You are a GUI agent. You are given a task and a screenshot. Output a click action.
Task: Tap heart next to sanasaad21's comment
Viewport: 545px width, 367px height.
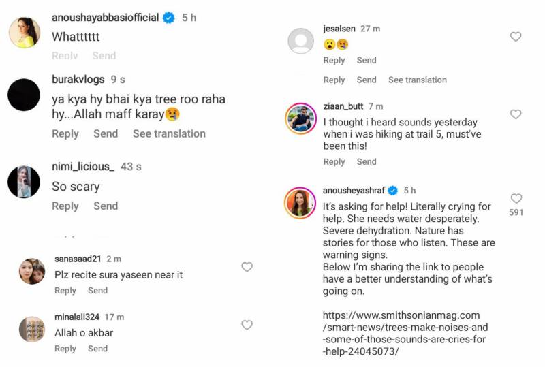[x=247, y=267]
